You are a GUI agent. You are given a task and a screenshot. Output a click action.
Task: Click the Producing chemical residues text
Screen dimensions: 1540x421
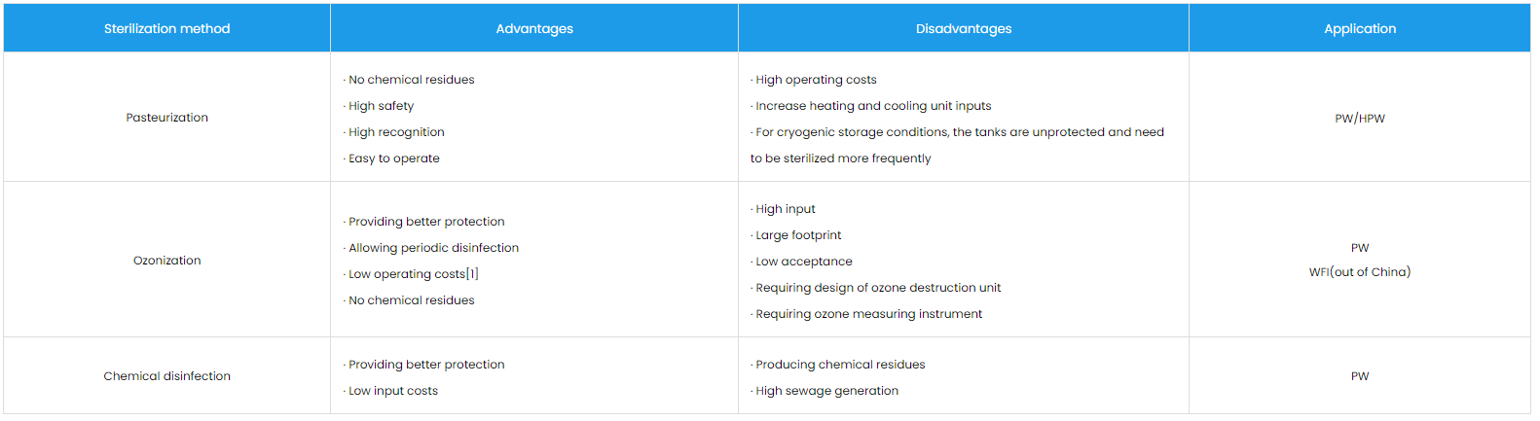click(840, 365)
